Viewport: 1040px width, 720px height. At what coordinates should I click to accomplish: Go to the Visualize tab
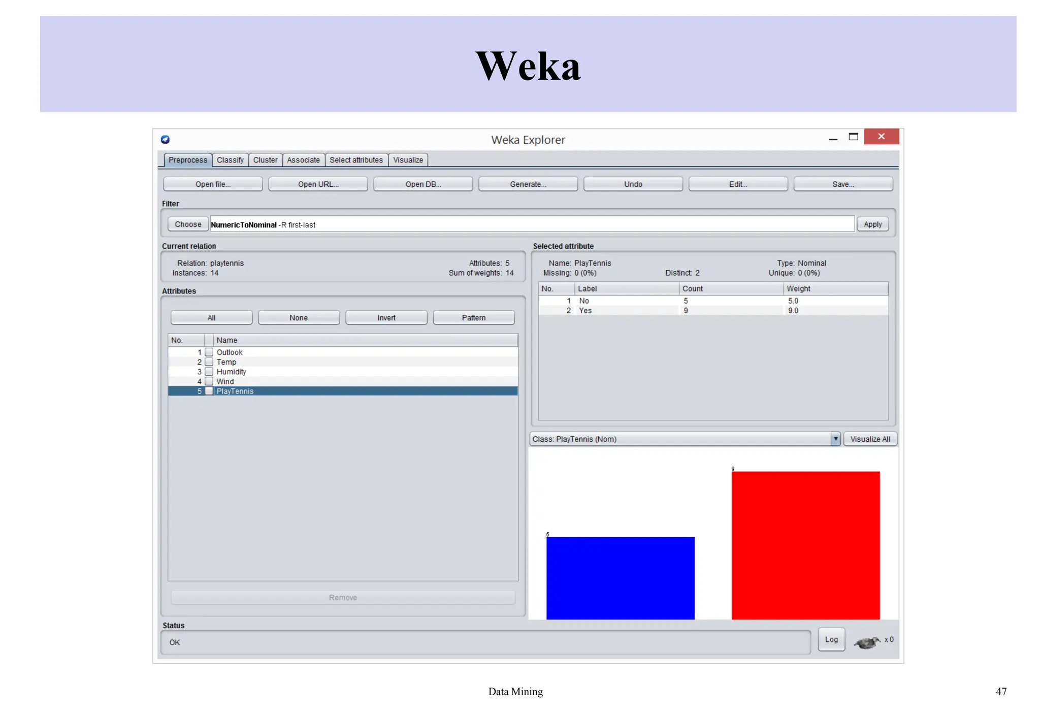408,160
